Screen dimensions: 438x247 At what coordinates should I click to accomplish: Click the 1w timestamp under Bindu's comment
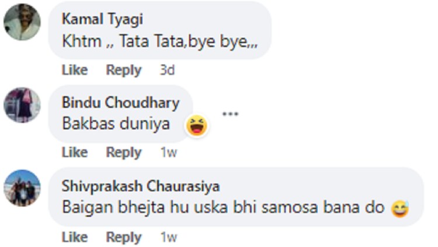click(168, 153)
